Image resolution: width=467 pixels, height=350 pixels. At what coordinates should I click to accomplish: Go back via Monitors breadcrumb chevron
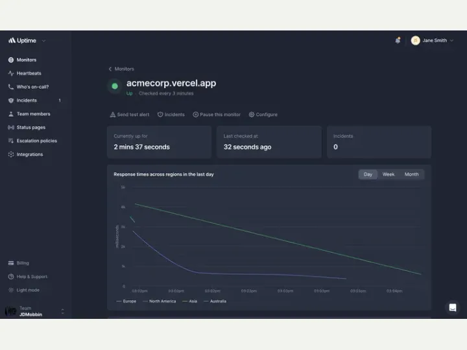click(x=110, y=69)
